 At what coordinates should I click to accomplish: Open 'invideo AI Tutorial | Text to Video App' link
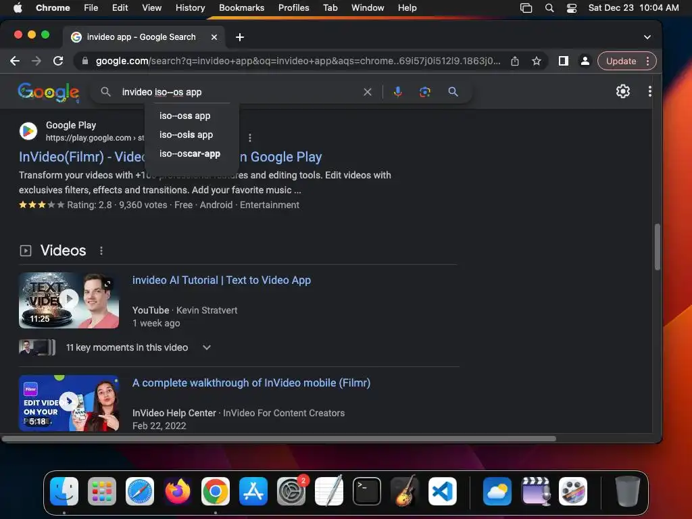coord(222,280)
